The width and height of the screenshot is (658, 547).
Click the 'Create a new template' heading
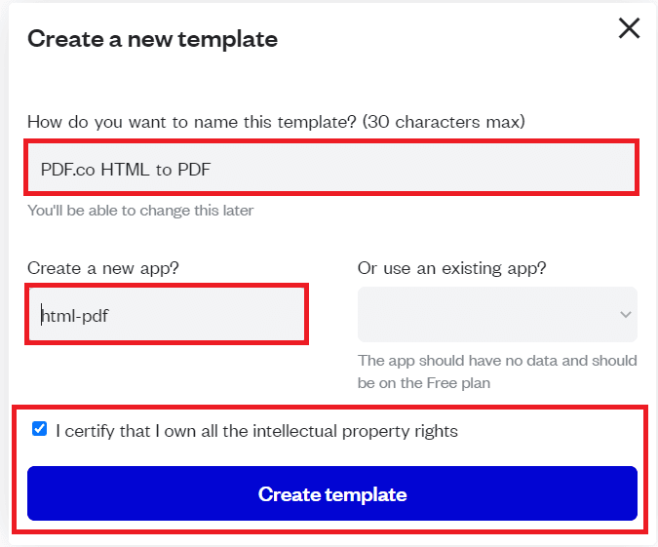[x=152, y=39]
